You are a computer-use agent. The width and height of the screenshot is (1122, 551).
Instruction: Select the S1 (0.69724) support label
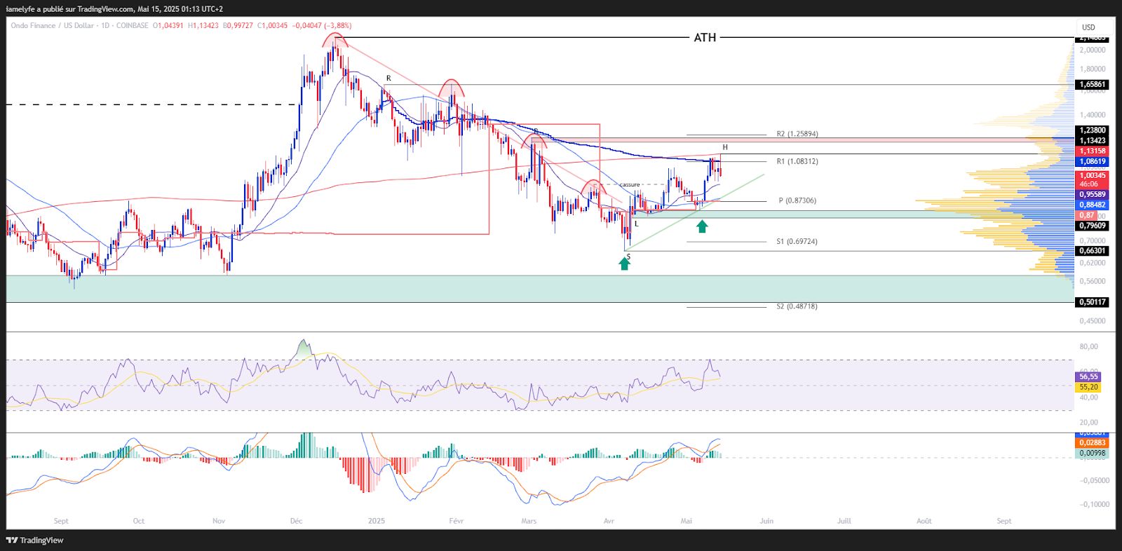(x=797, y=241)
